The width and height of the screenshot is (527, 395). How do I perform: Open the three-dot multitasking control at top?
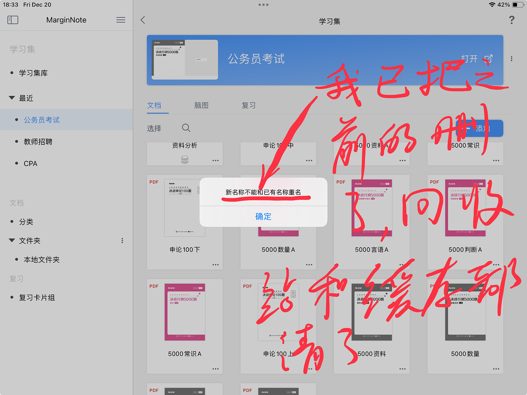[263, 5]
